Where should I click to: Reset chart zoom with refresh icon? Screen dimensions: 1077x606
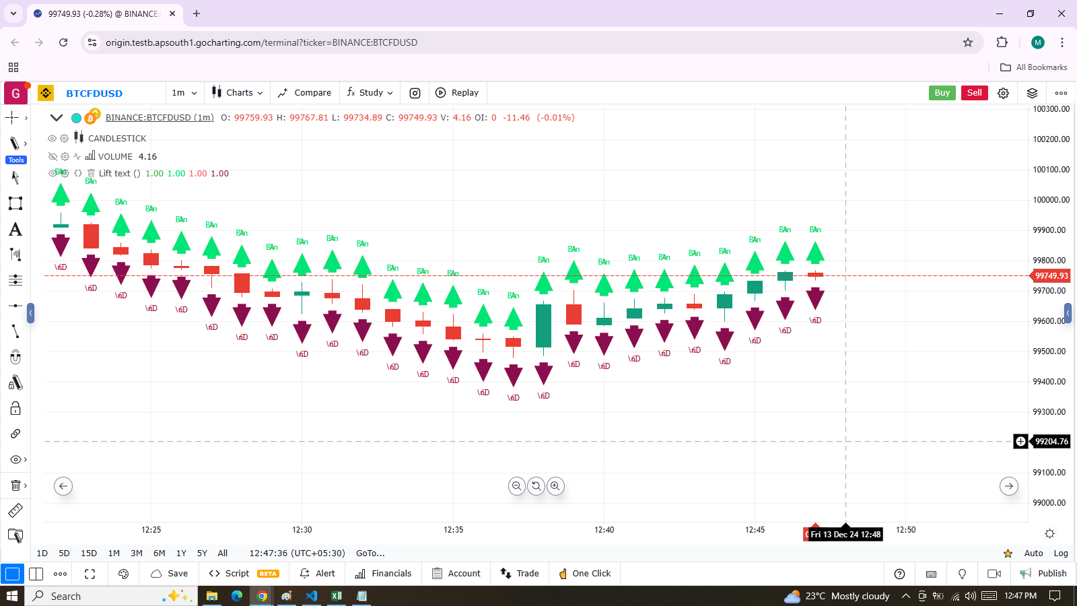[x=536, y=486]
